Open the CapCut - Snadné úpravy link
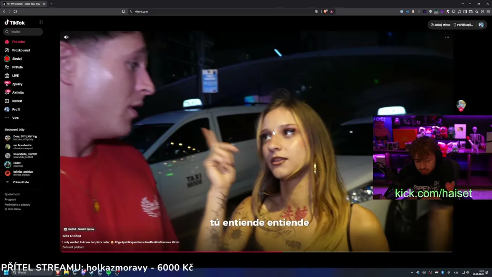The image size is (492, 277). point(79,229)
